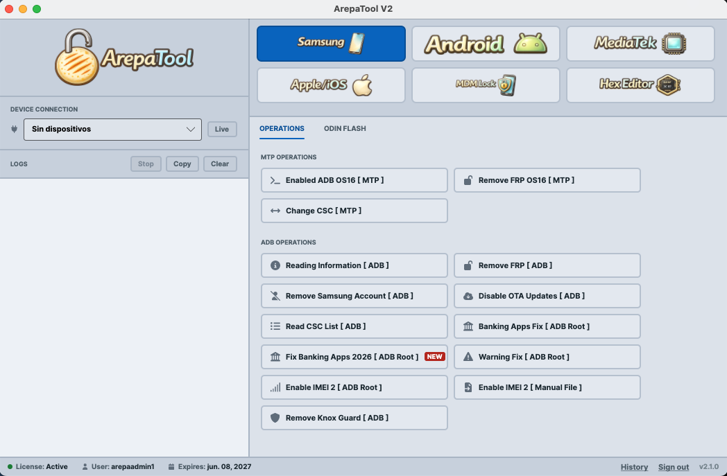Click the macOS green fullscreen button

click(37, 9)
